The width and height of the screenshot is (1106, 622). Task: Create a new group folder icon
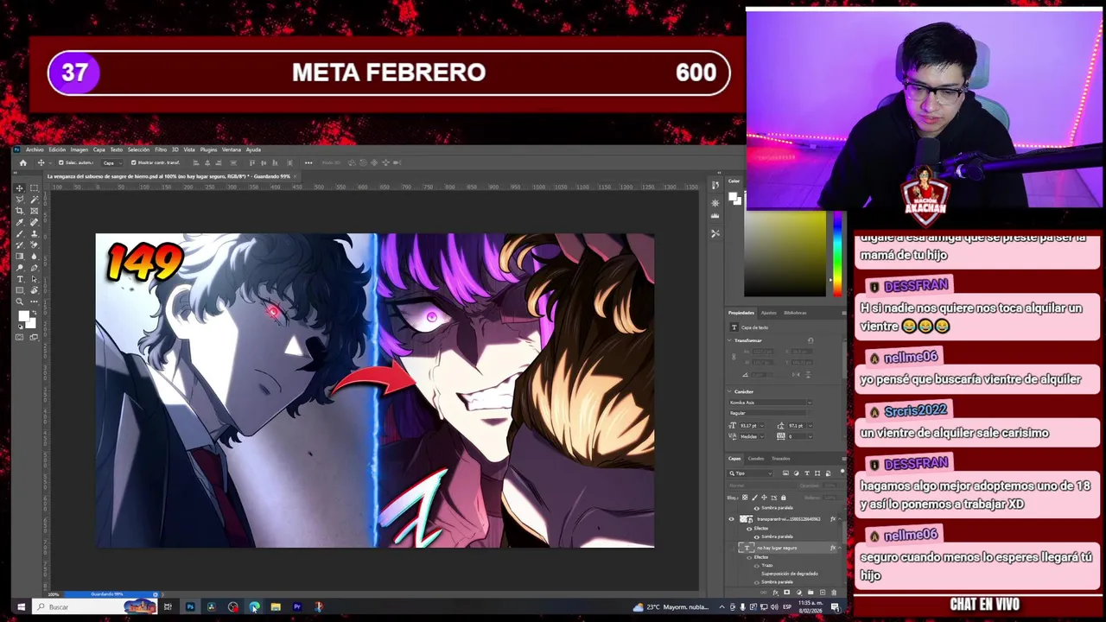pos(810,593)
